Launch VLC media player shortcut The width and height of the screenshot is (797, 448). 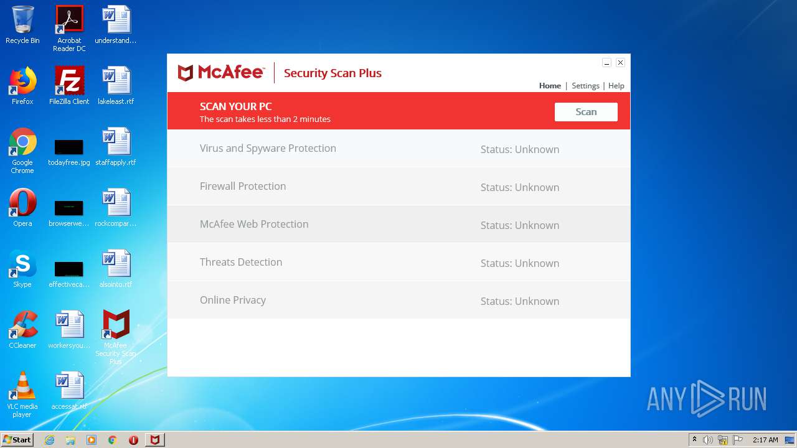(x=22, y=394)
